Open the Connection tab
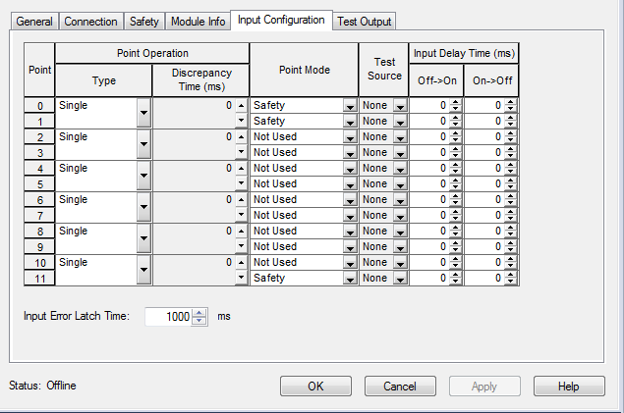624x413 pixels. (91, 22)
